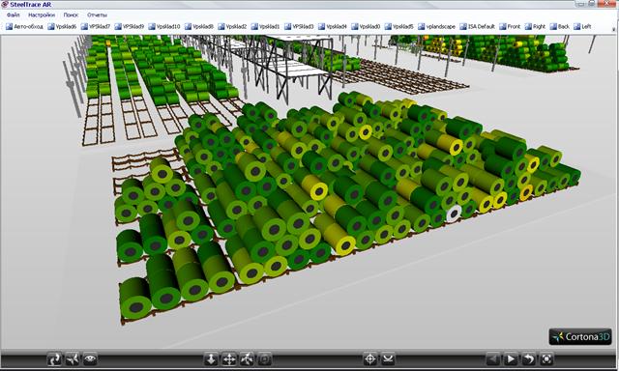
Task: Select the disabled Roll option
Action: pyautogui.click(x=264, y=359)
